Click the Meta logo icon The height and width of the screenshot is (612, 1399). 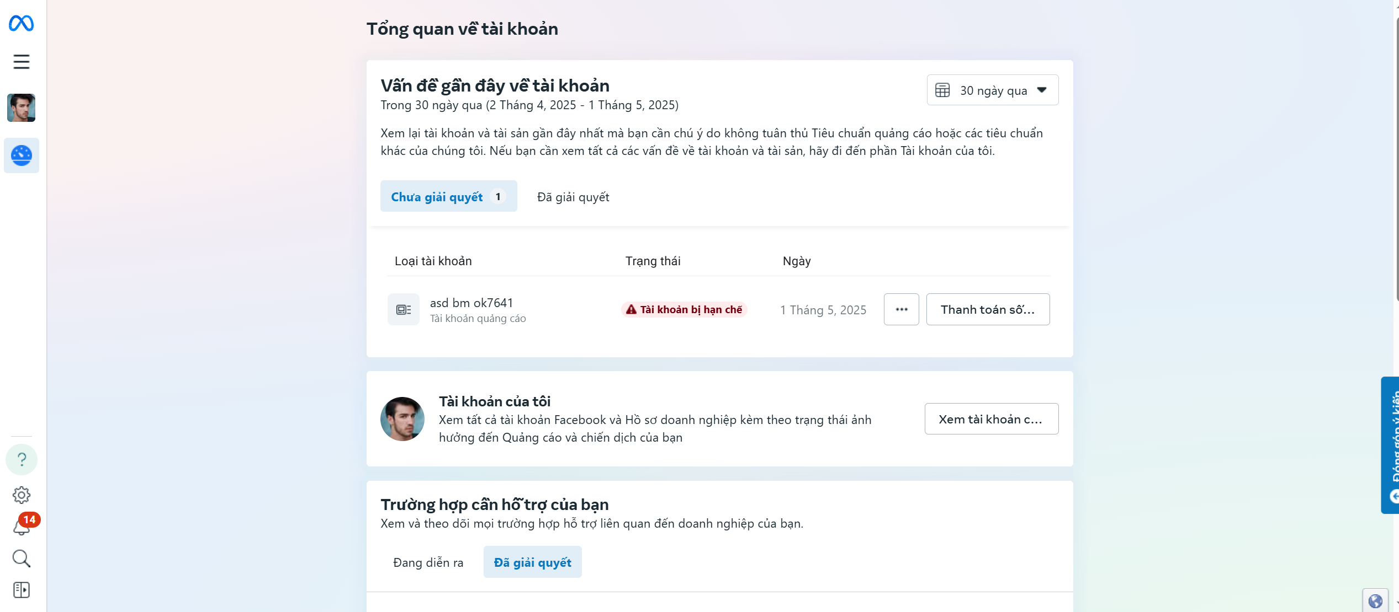pos(21,23)
